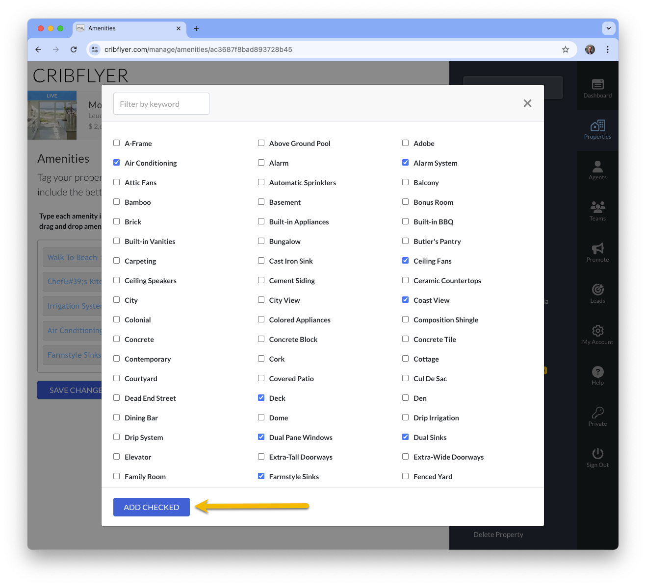
Task: Check the Butler's Pantry checkbox
Action: click(406, 241)
